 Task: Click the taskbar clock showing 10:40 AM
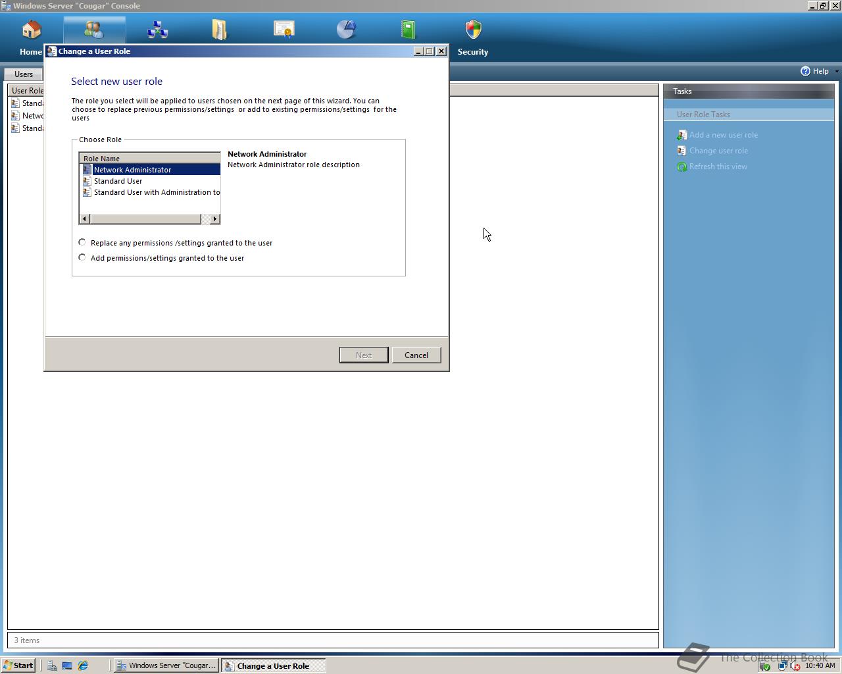pyautogui.click(x=820, y=665)
